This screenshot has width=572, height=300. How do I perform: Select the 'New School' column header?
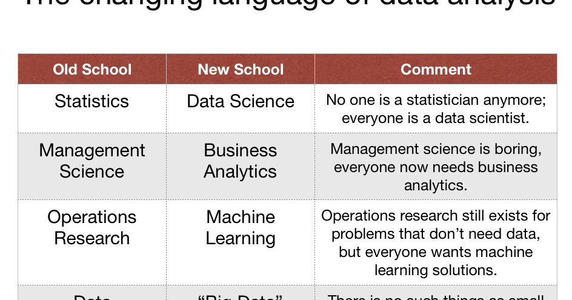tap(241, 69)
